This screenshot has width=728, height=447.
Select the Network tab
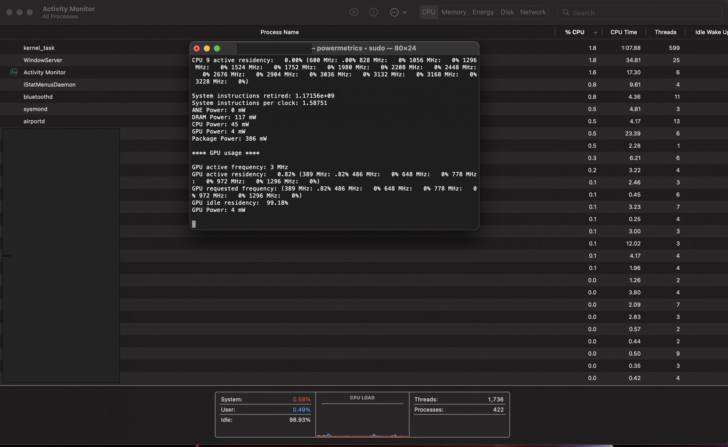pos(533,12)
